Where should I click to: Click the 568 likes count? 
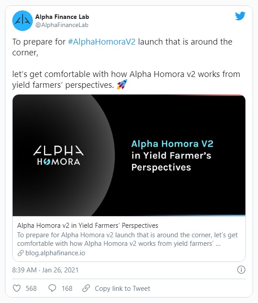[x=31, y=288]
